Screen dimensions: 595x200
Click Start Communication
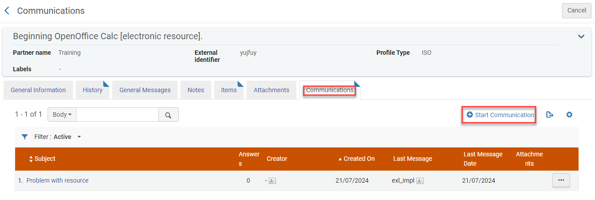pos(500,115)
